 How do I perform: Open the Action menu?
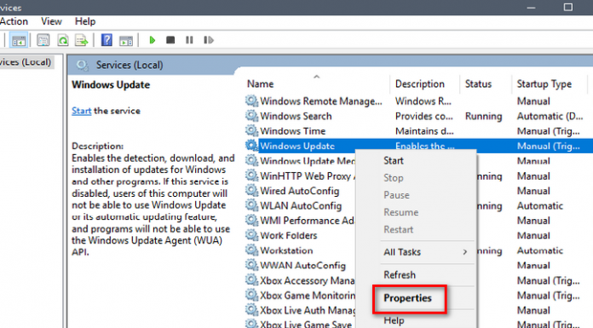click(14, 21)
